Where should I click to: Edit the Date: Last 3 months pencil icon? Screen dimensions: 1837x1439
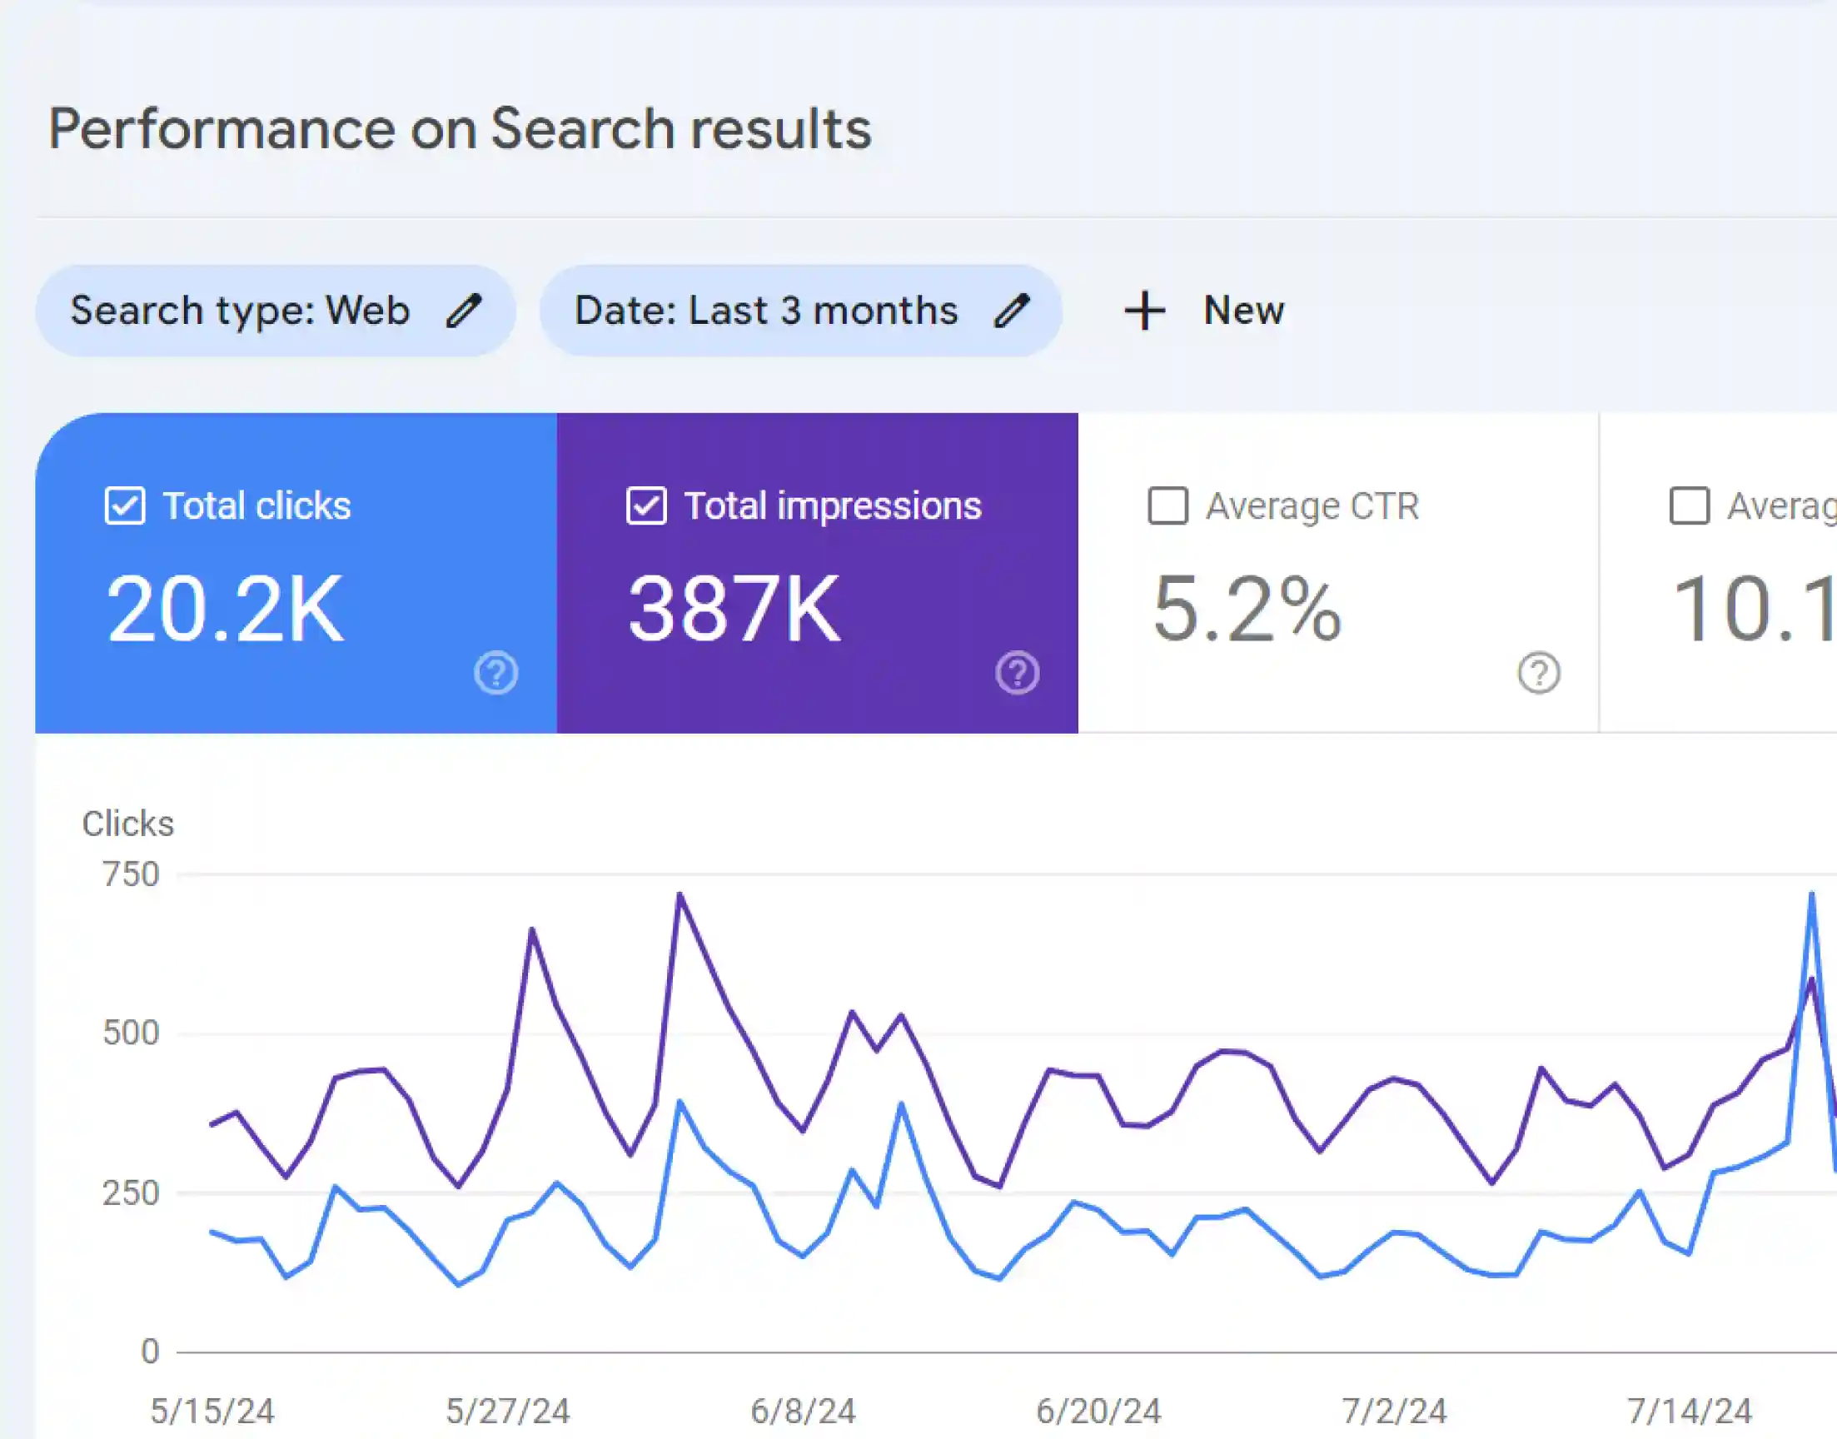tap(1011, 311)
